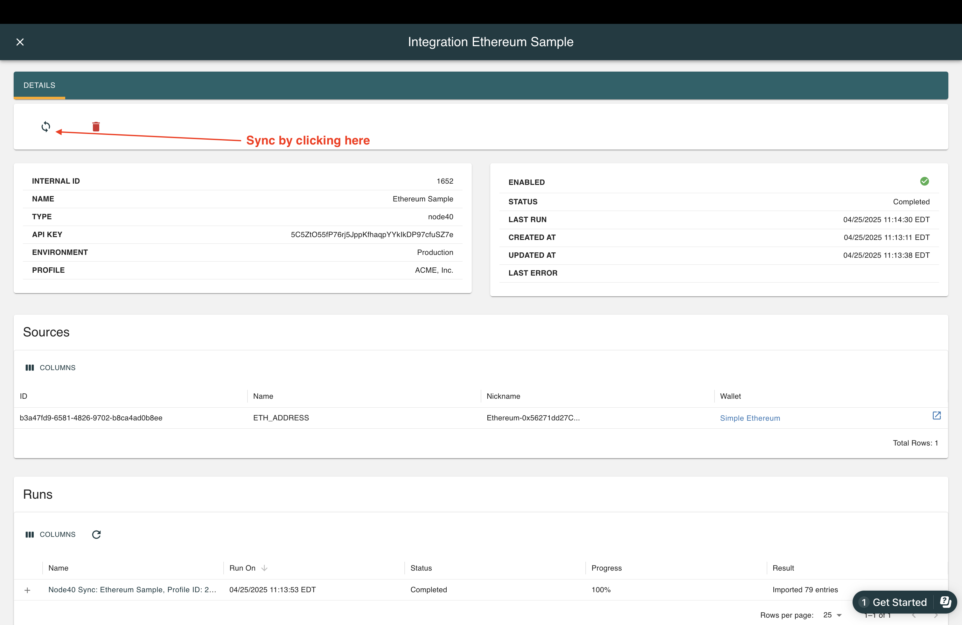Click the environment value Production

[435, 252]
